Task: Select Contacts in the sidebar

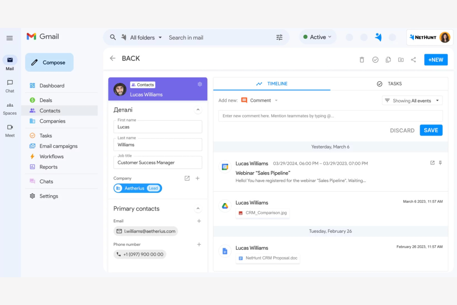Action: 59,111
